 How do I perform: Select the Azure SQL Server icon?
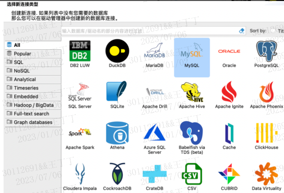(x=155, y=133)
